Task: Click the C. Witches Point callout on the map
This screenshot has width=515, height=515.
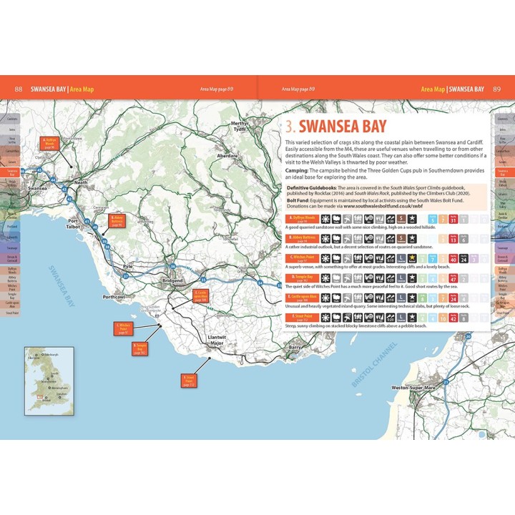Action: [x=124, y=329]
